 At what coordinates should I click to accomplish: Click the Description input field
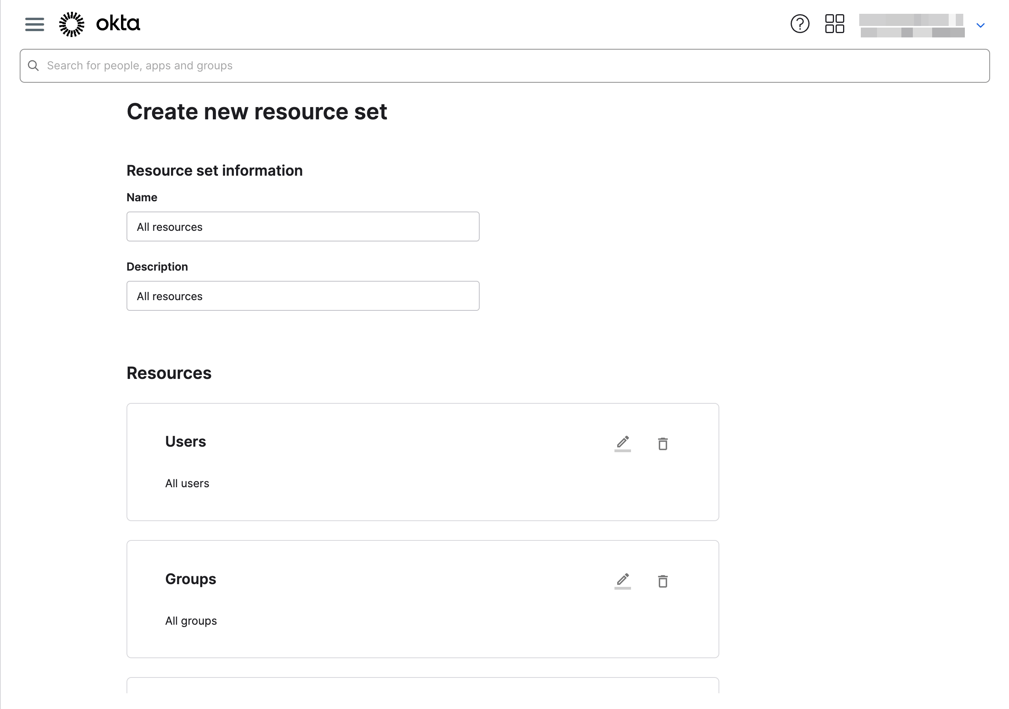point(303,296)
